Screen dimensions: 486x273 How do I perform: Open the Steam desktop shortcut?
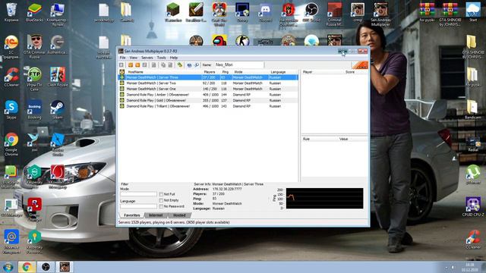58,109
